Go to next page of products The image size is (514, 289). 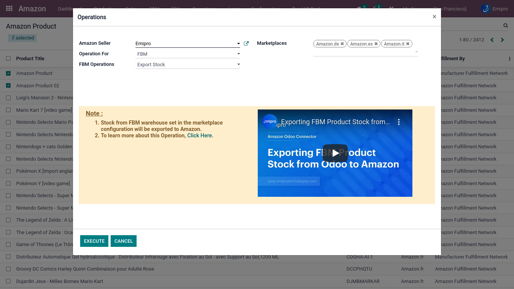pos(502,40)
